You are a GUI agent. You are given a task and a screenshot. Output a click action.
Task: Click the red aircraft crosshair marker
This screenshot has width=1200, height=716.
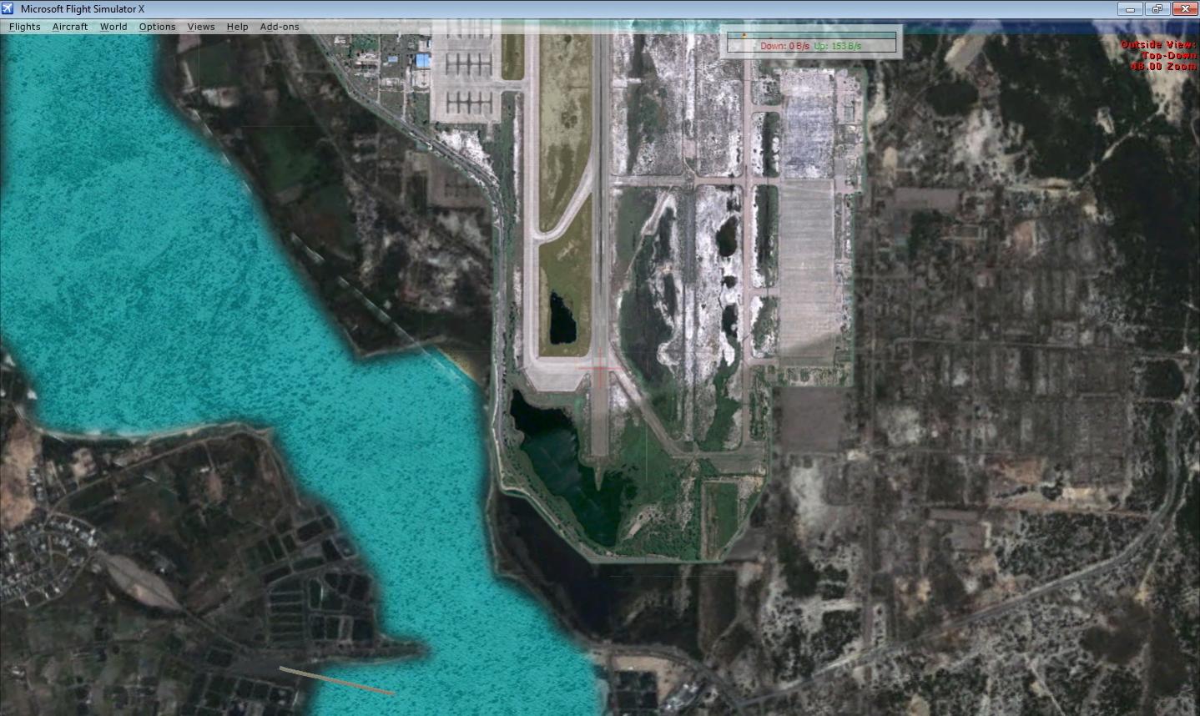(x=599, y=368)
